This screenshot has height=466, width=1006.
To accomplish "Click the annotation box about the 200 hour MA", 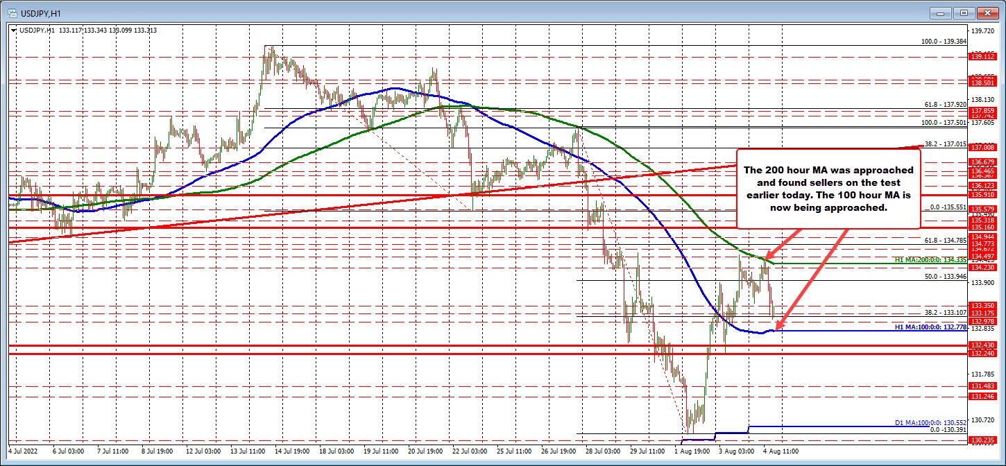I will (x=829, y=189).
